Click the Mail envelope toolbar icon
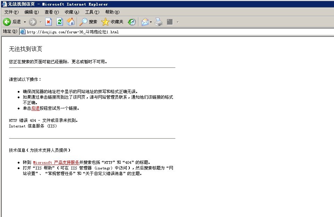 (x=145, y=22)
